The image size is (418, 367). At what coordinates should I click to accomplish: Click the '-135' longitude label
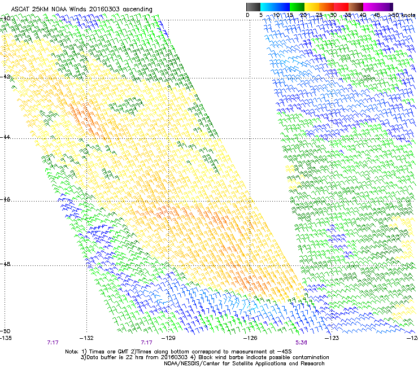coord(6,338)
